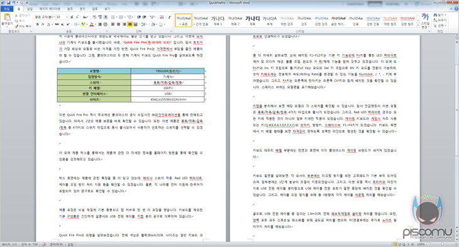Click the numbered list icon

(x=121, y=17)
